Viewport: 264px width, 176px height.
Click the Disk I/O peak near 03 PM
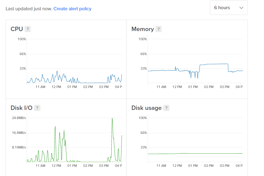(x=112, y=119)
